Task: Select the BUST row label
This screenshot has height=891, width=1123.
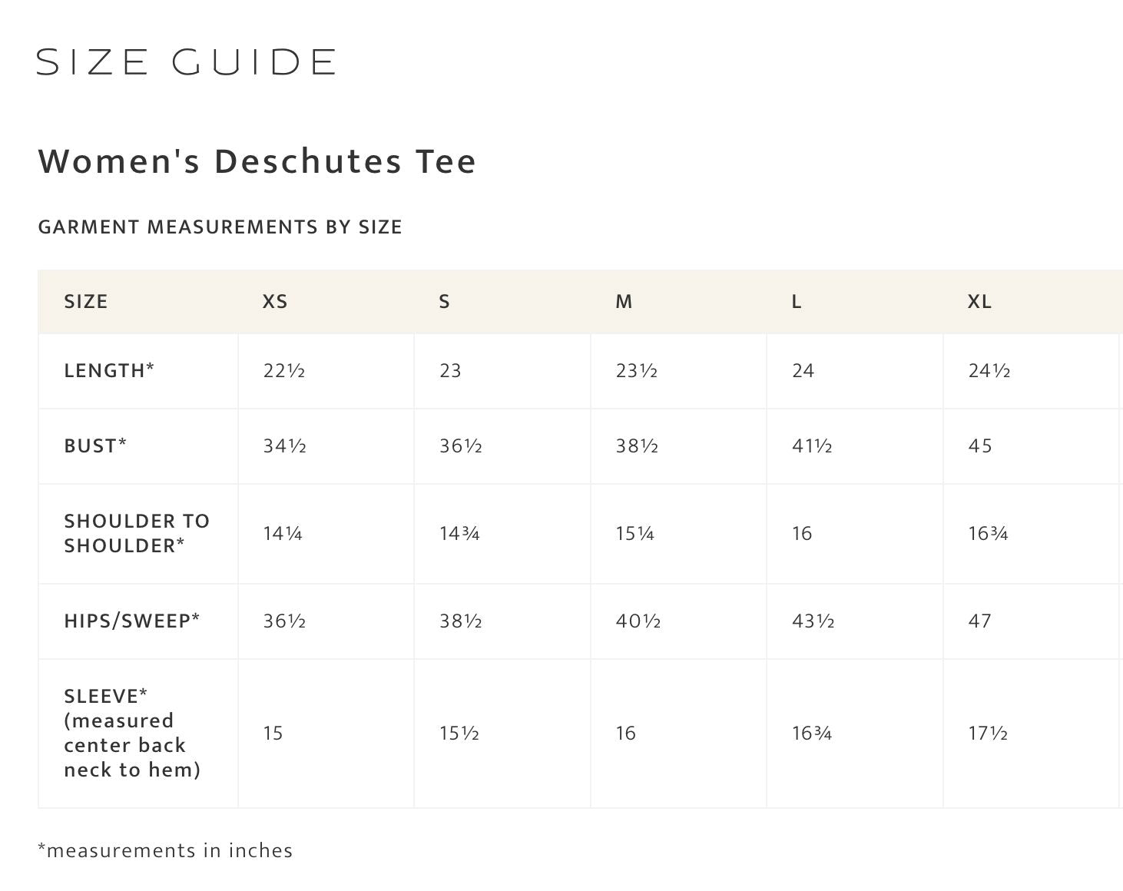Action: [x=95, y=446]
